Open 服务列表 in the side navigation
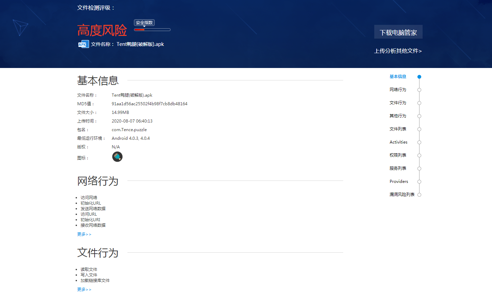The image size is (492, 303). (398, 168)
